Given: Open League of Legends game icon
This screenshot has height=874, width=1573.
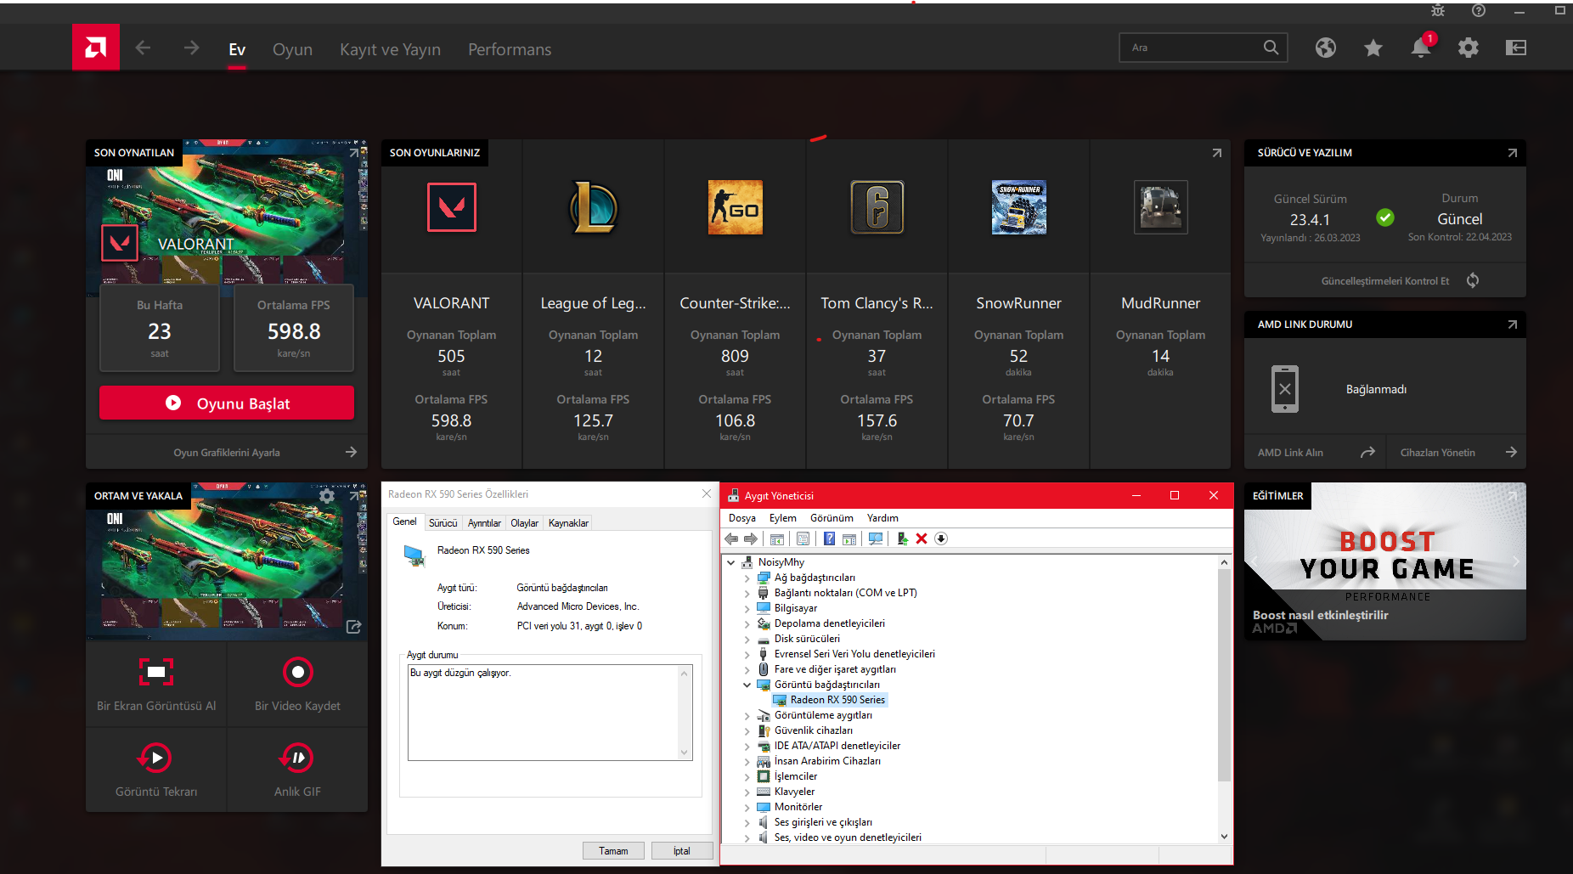Looking at the screenshot, I should click(x=593, y=207).
